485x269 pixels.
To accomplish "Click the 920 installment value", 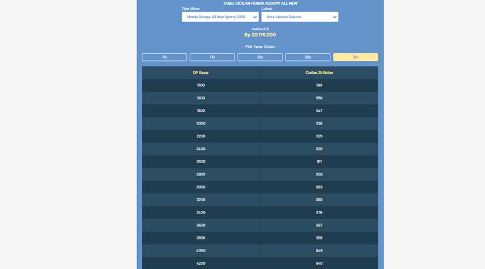I will click(319, 149).
